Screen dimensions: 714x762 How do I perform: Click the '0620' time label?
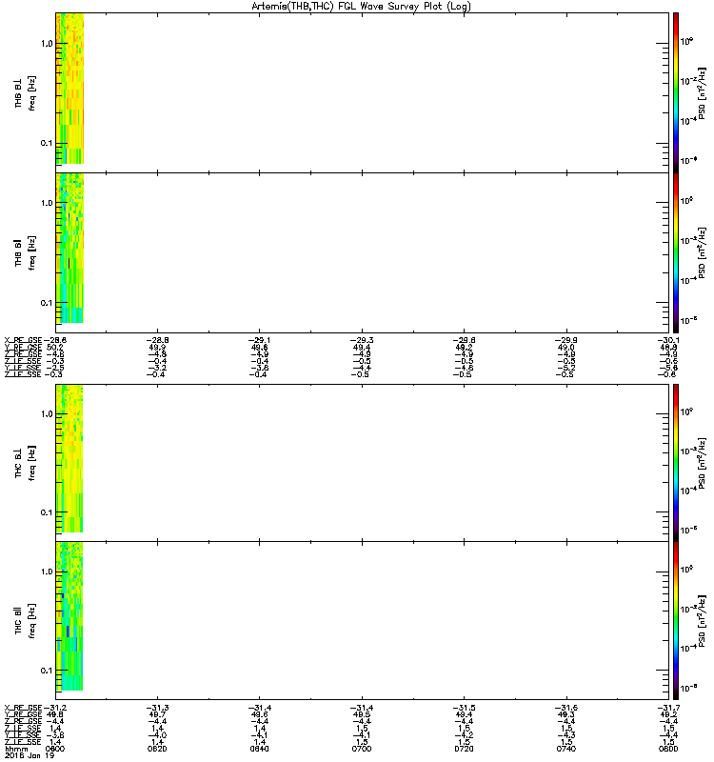click(157, 749)
